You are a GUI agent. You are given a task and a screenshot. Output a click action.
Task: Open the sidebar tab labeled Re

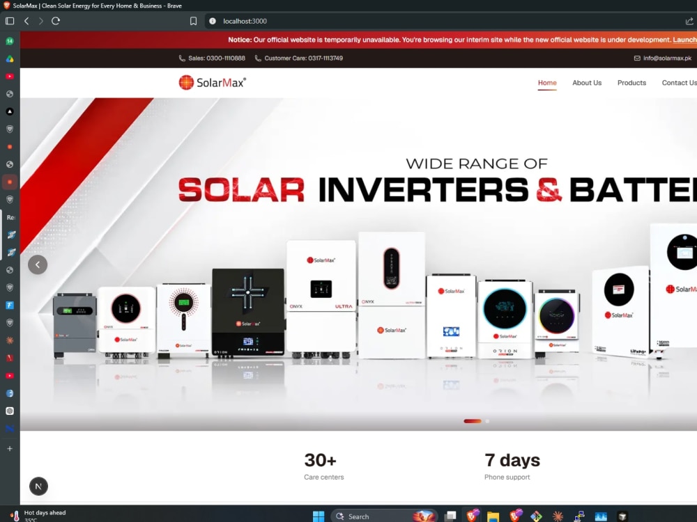[x=10, y=217]
